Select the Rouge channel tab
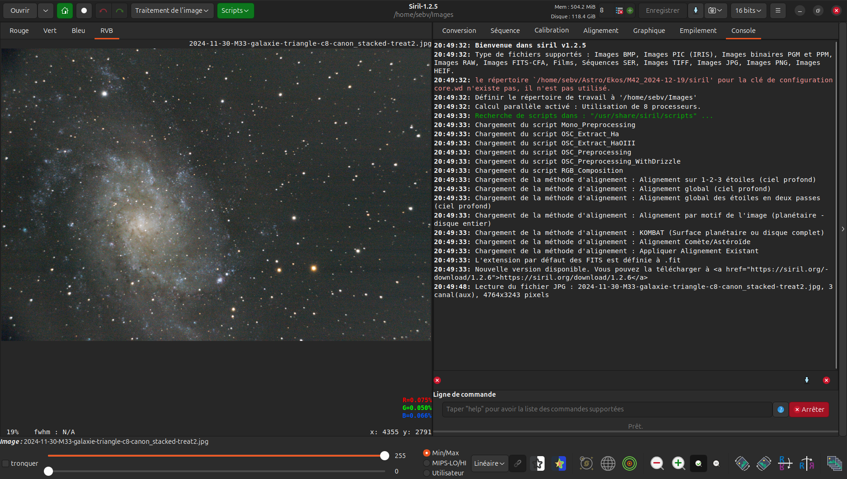This screenshot has height=479, width=847. tap(19, 31)
